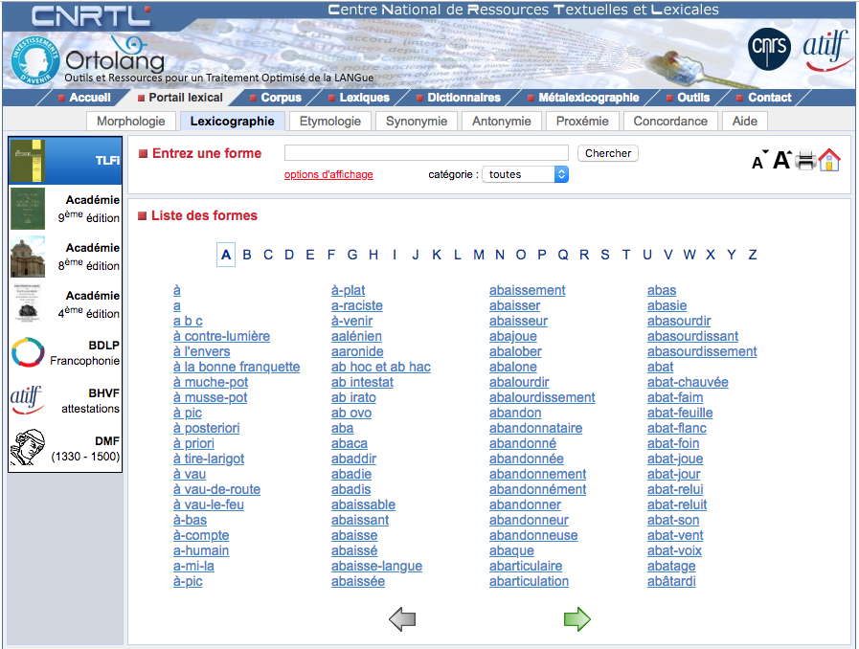Click the Chercher button
The image size is (859, 649).
point(608,153)
